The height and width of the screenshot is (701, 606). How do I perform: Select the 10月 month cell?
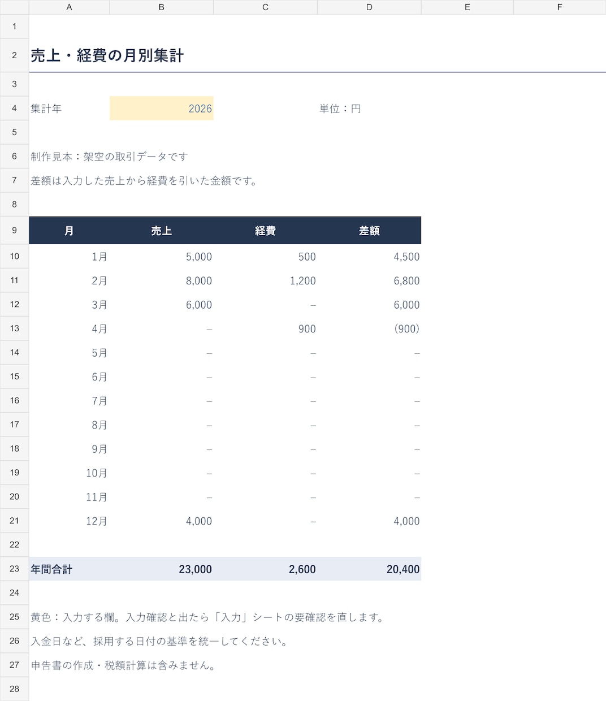tap(70, 473)
